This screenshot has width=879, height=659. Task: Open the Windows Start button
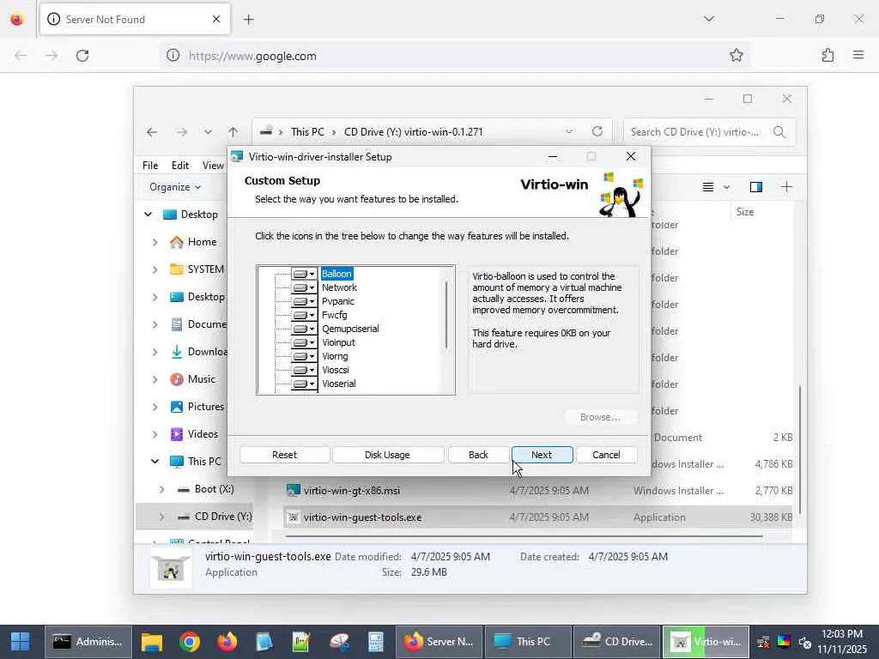pos(21,642)
